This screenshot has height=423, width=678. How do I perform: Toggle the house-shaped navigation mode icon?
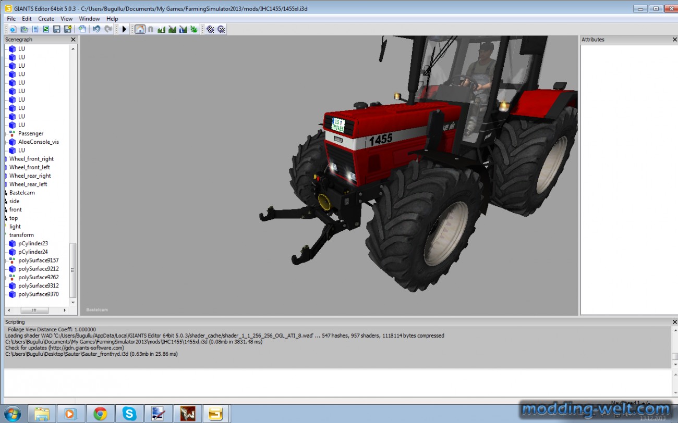click(140, 29)
